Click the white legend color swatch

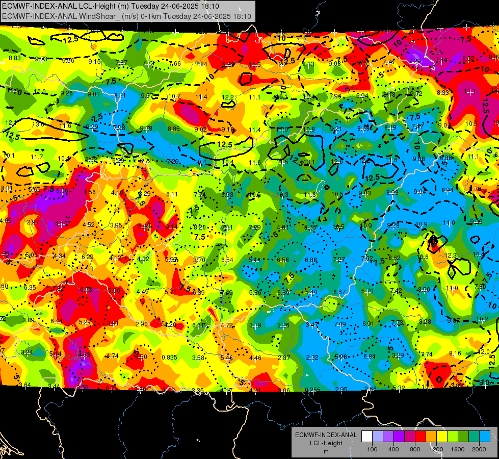(366, 437)
